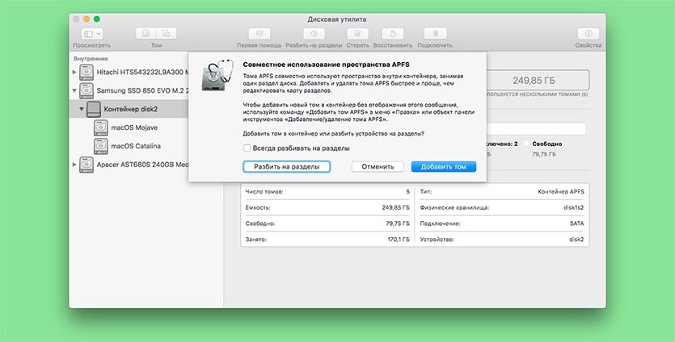Click the Разбить на разделы button
Screen dimensions: 675x342
[x=287, y=167]
